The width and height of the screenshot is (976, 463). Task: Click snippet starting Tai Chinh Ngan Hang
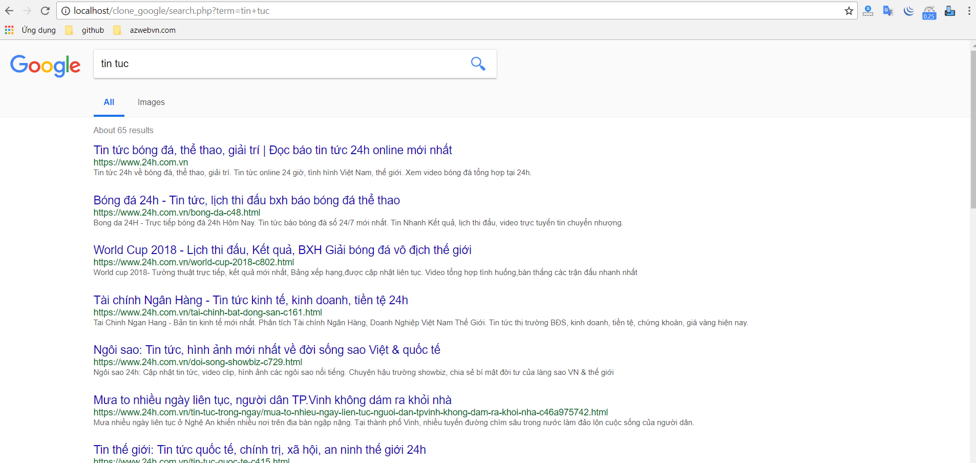point(420,323)
